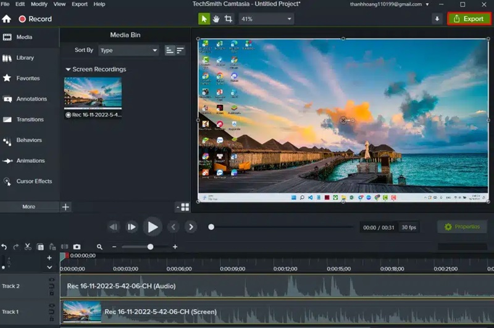Click the Undo arrow on timeline toolbar
The image size is (494, 328).
[x=4, y=247]
